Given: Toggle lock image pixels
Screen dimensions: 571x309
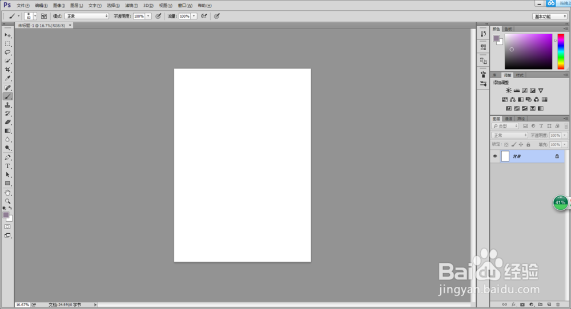Looking at the screenshot, I should [x=513, y=145].
